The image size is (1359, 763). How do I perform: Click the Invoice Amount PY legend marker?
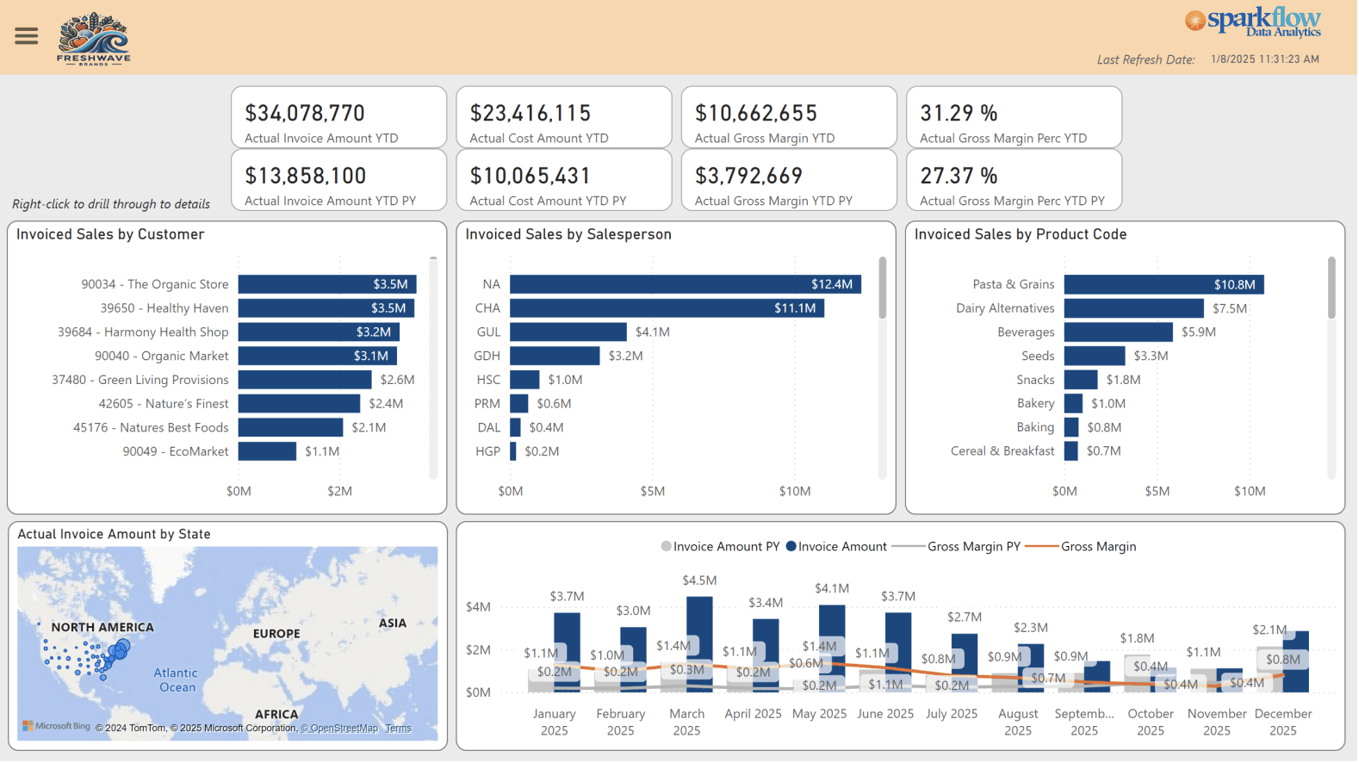(666, 547)
